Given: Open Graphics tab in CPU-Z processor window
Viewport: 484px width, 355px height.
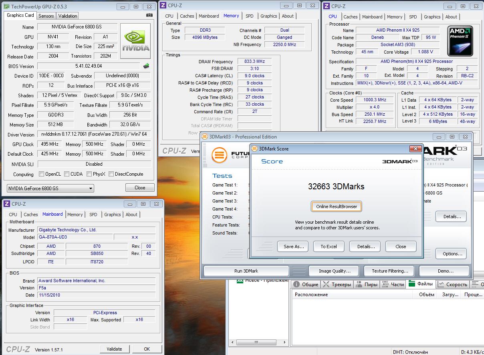Looking at the screenshot, I should (x=432, y=17).
